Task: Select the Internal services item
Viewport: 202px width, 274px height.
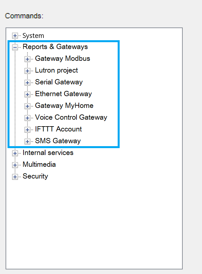Action: (x=48, y=153)
